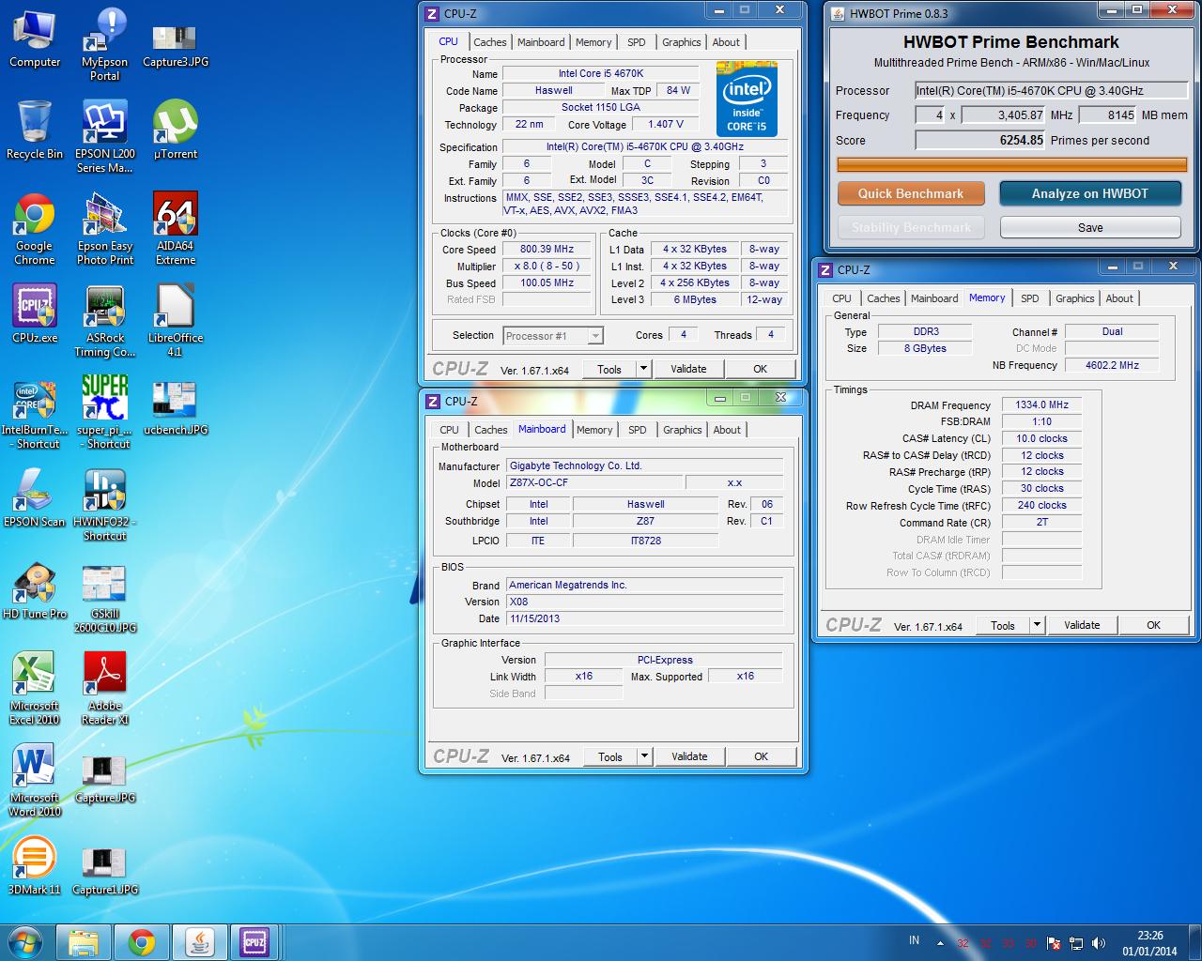This screenshot has width=1202, height=961.
Task: Open the Computer desktop icon
Action: pos(35,39)
